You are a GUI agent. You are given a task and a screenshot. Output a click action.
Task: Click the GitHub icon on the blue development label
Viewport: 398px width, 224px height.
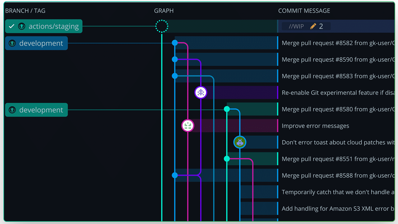(12, 43)
